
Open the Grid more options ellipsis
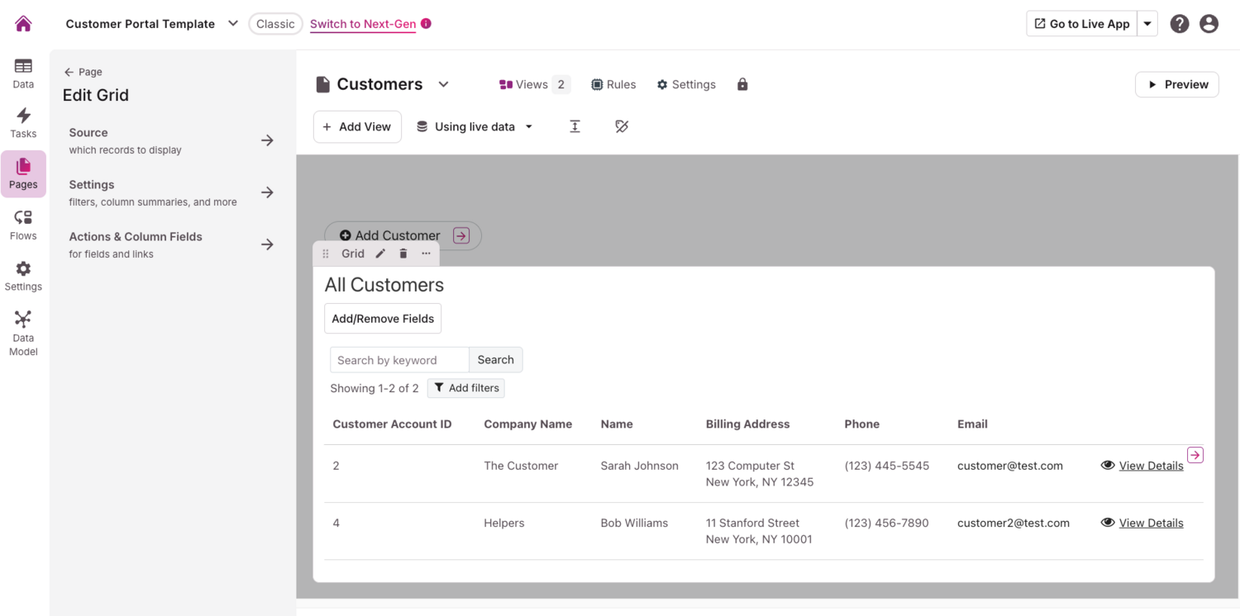click(x=426, y=254)
